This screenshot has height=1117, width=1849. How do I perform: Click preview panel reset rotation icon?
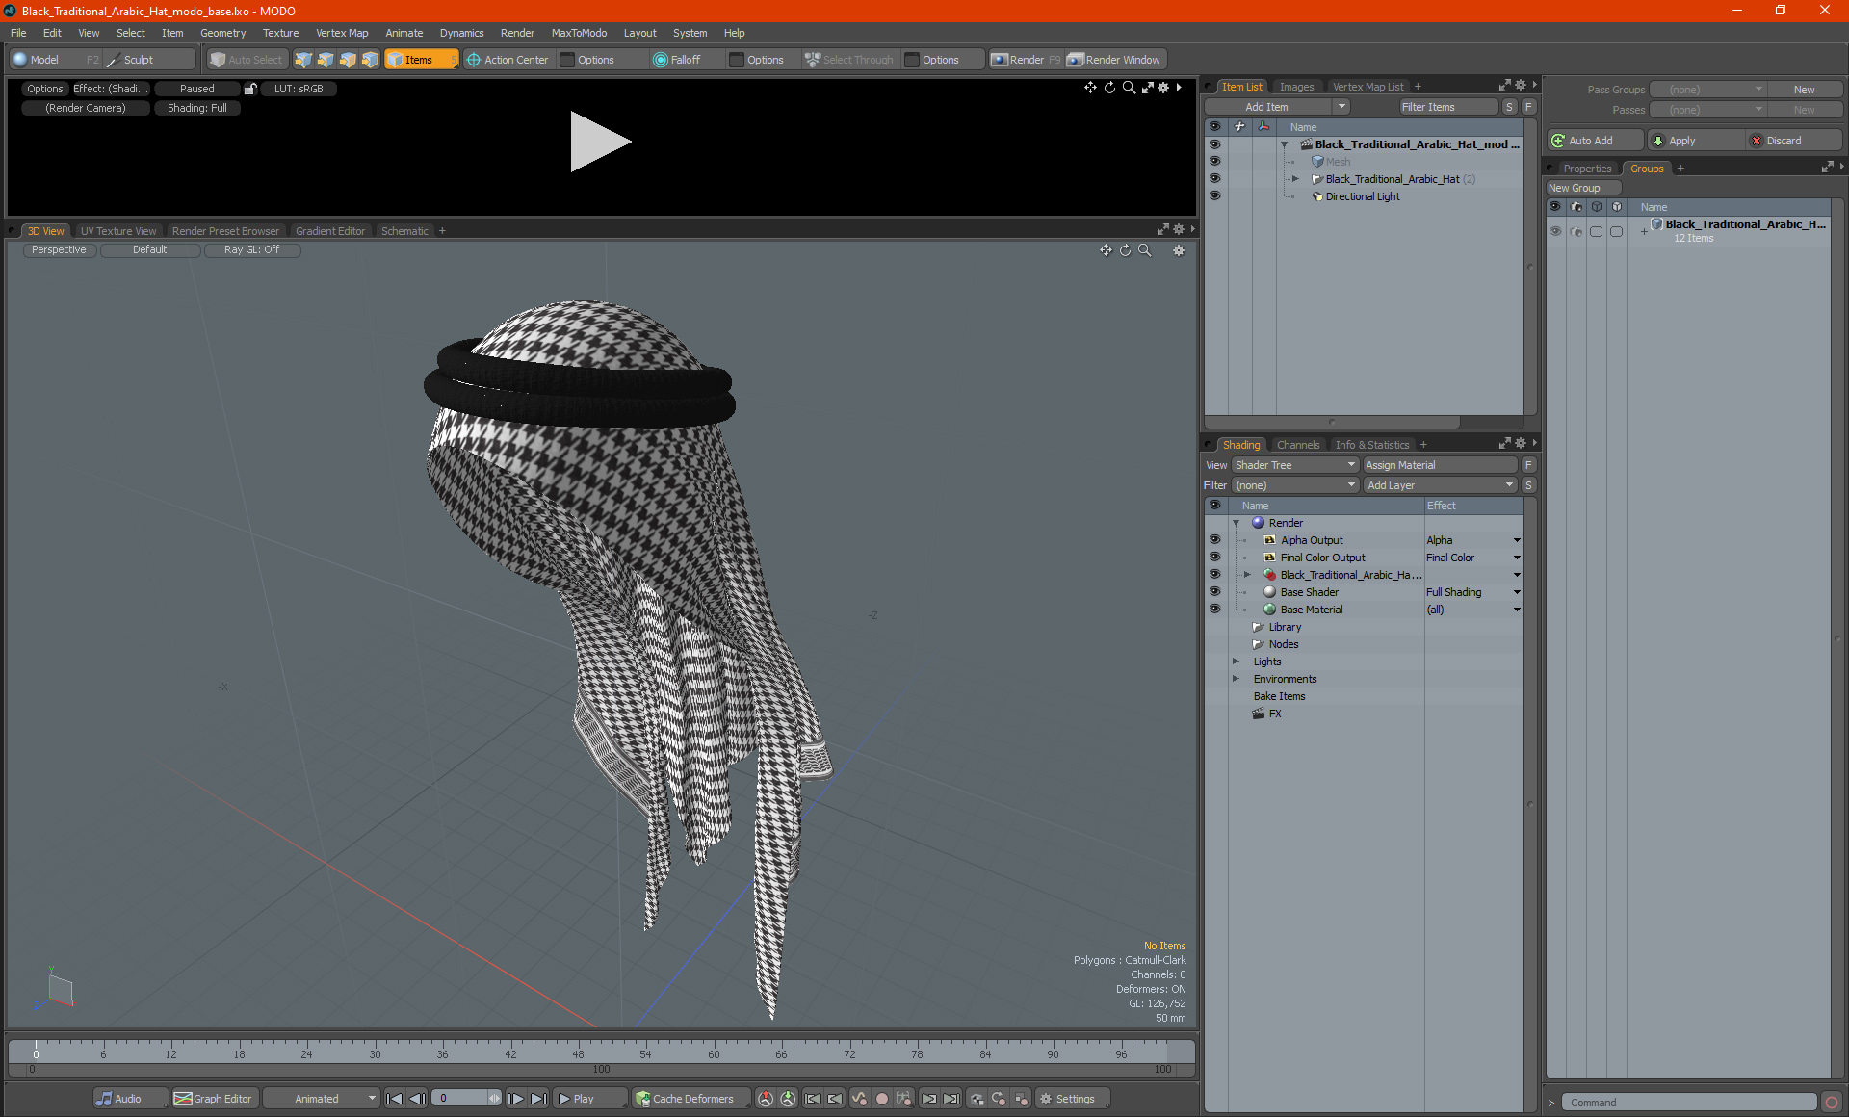[1109, 88]
